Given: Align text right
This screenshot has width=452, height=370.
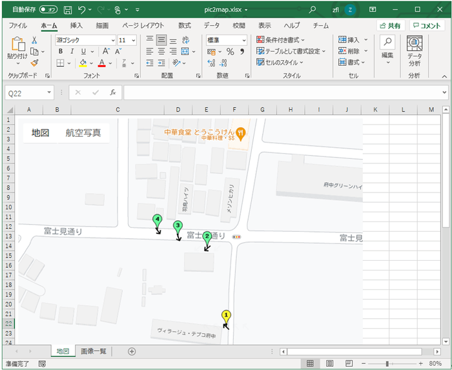Looking at the screenshot, I should point(173,51).
